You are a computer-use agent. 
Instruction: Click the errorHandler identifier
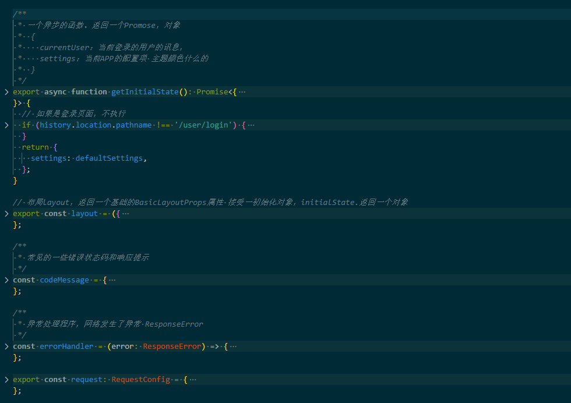coord(66,346)
